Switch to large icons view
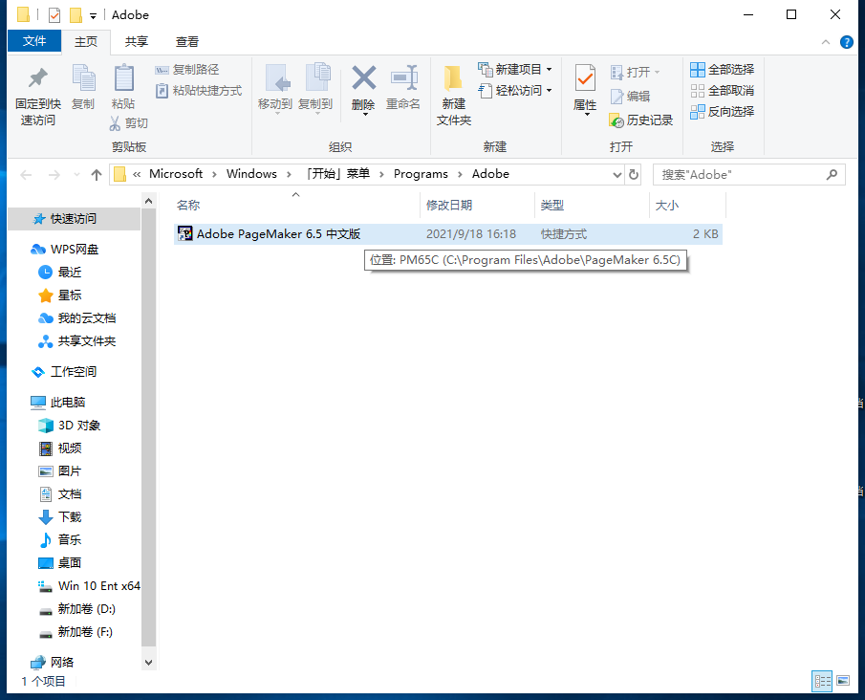Viewport: 865px width, 700px height. tap(843, 681)
